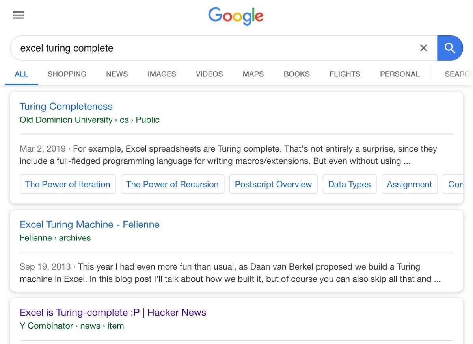Open the Books tab
This screenshot has height=344, width=473.
296,74
